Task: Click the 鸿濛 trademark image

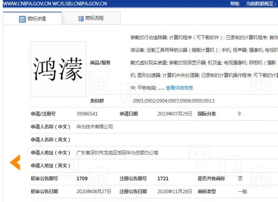Action: click(x=58, y=70)
